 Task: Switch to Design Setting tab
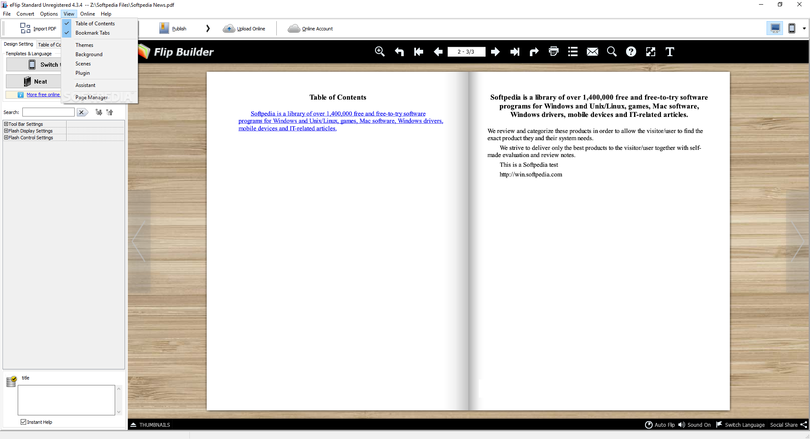(19, 44)
